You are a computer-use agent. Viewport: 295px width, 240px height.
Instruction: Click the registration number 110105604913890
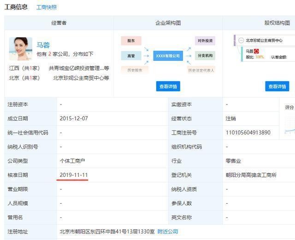coord(248,133)
